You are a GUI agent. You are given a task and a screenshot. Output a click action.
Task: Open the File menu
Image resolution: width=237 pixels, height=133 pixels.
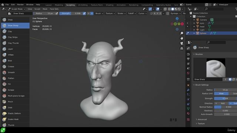click(7, 5)
